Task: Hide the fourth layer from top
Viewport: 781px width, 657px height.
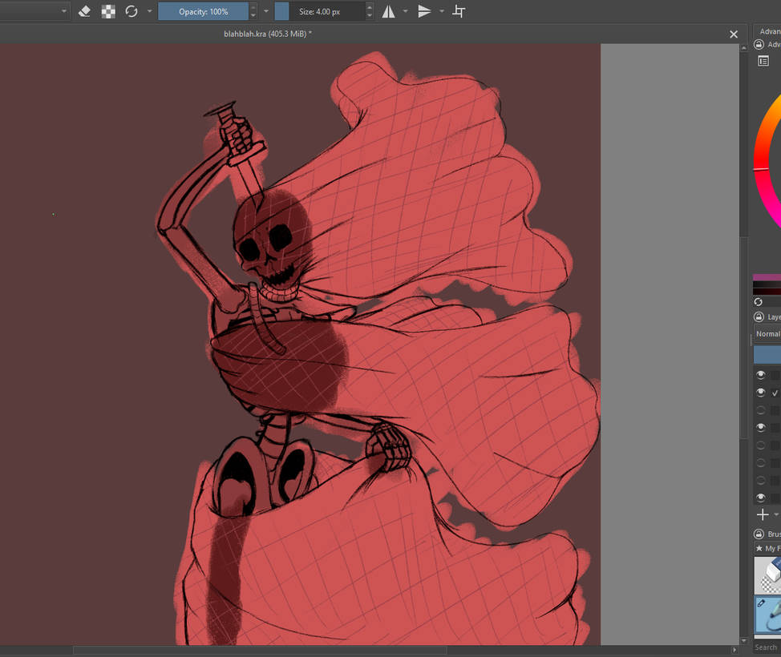Action: 761,427
